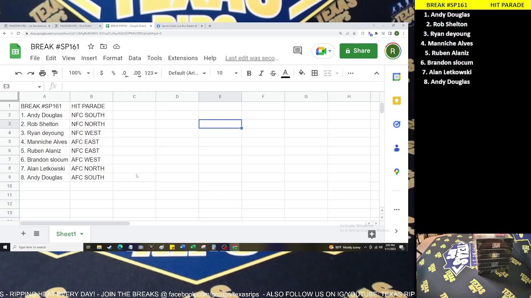Screen dimensions: 531x298
Task: Select the paint format tool
Action: click(x=54, y=73)
